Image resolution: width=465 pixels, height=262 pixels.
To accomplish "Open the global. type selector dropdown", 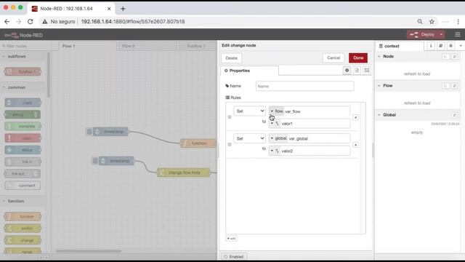I will coord(278,138).
